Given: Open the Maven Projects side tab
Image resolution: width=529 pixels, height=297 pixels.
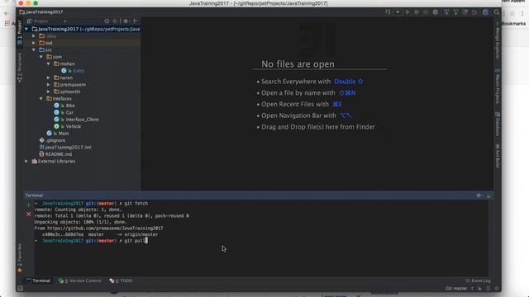Looking at the screenshot, I should click(x=498, y=87).
